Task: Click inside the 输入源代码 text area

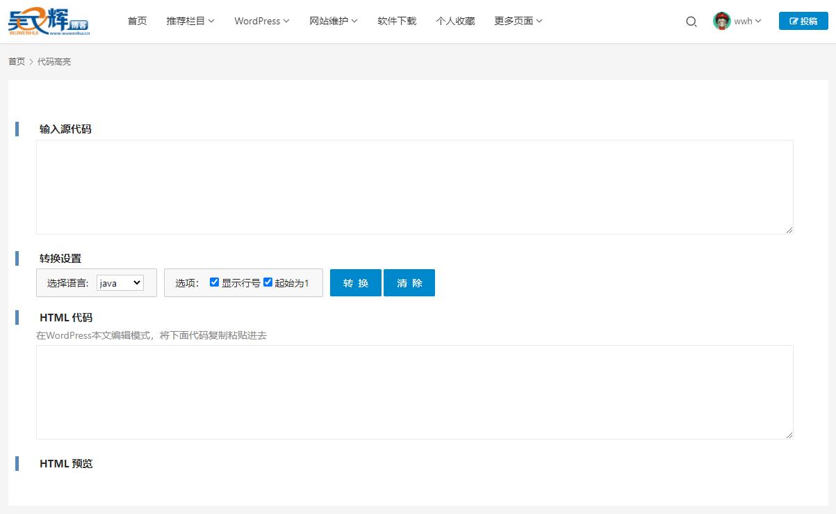Action: click(x=414, y=186)
